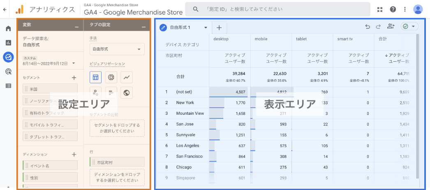Click the mobile column header
The width and height of the screenshot is (430, 190).
click(261, 39)
